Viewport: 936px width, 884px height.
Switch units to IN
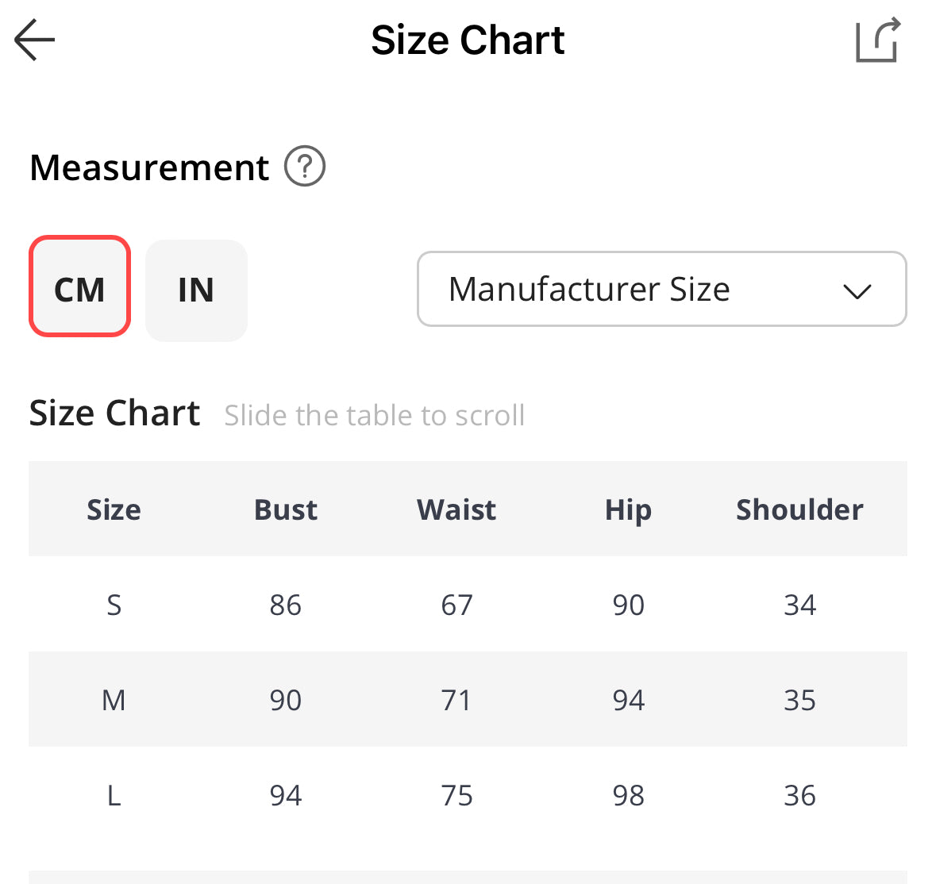(196, 290)
